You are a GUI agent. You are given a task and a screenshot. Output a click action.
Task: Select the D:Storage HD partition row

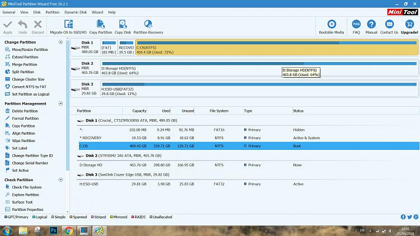coord(248,165)
